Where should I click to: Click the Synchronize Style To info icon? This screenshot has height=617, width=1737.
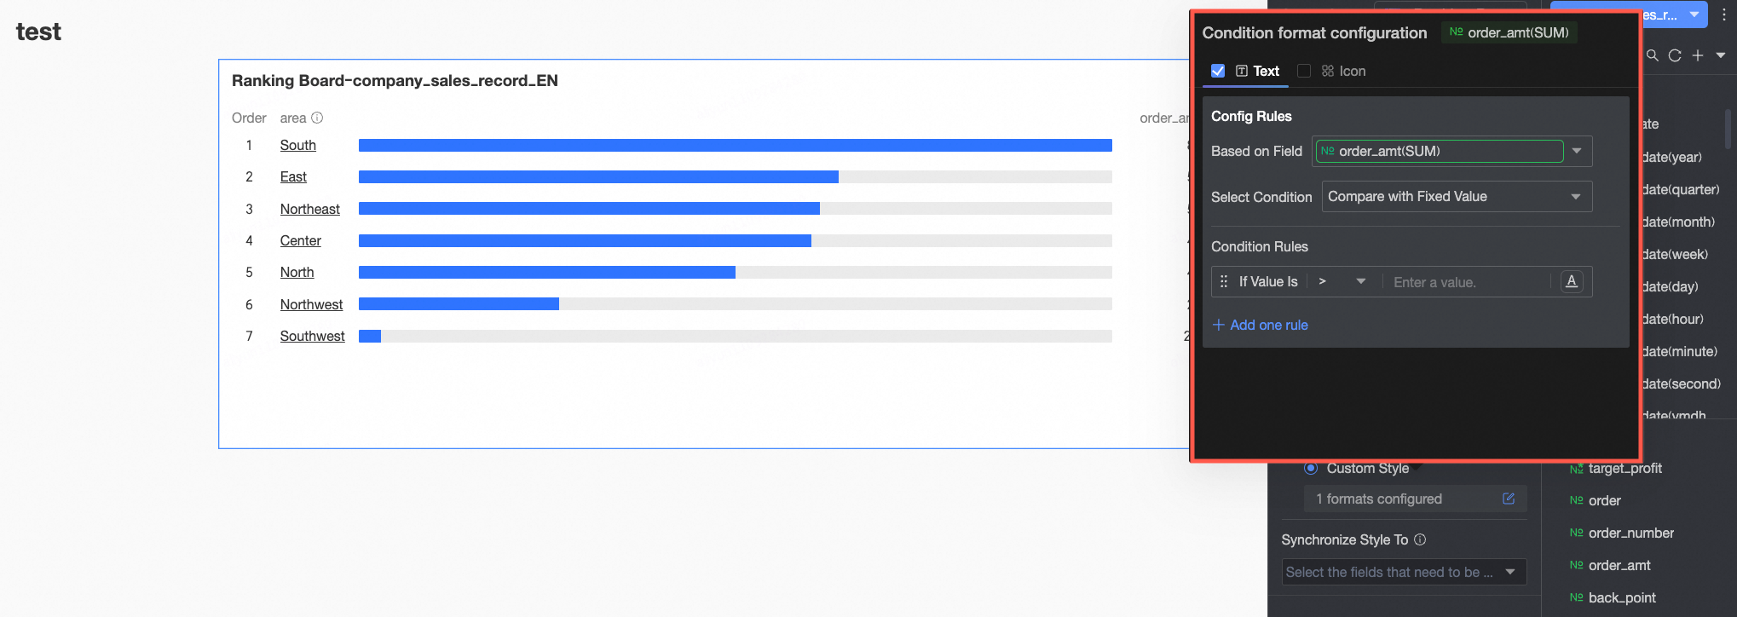click(1420, 539)
